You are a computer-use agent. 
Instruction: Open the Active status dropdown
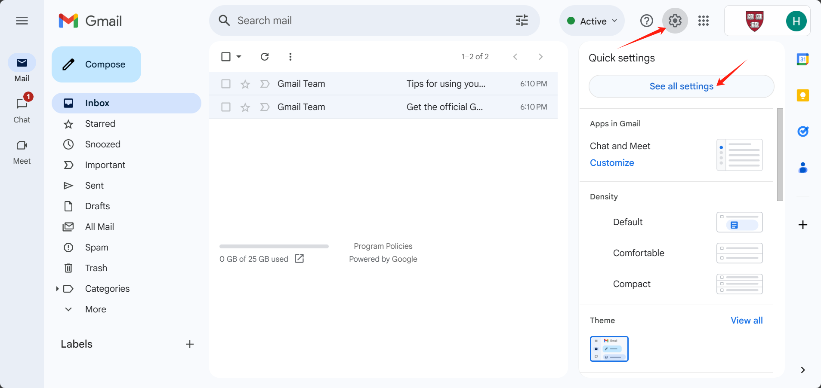click(592, 21)
